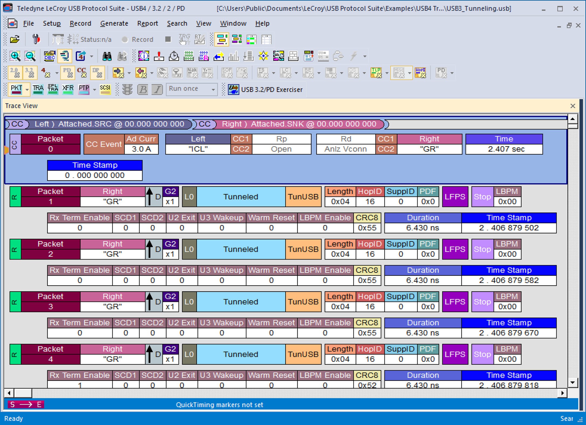Toggle the Hide PD traffic button
Screen dimensions: 586x425
[x=67, y=73]
